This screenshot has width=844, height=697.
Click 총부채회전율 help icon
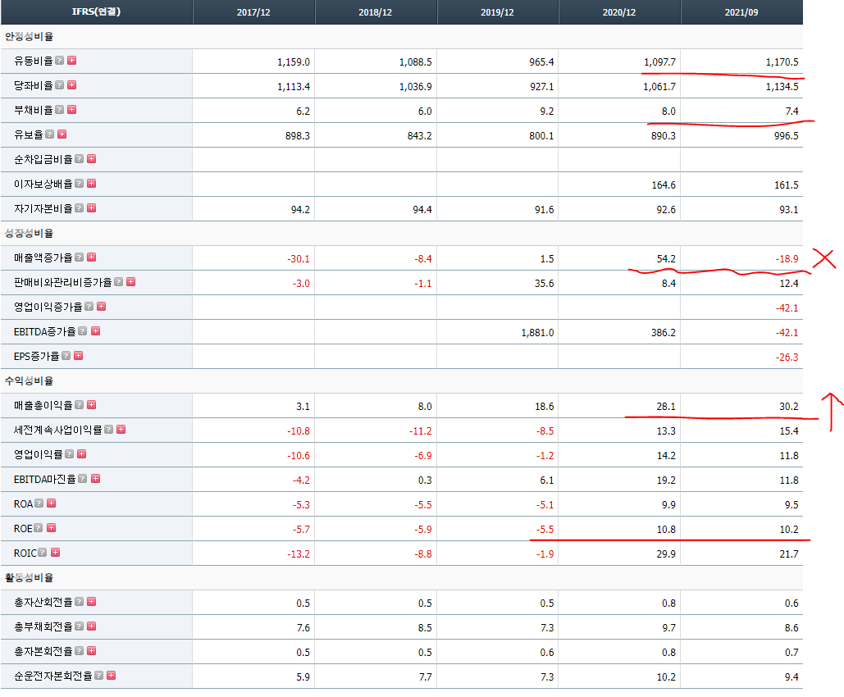(79, 626)
